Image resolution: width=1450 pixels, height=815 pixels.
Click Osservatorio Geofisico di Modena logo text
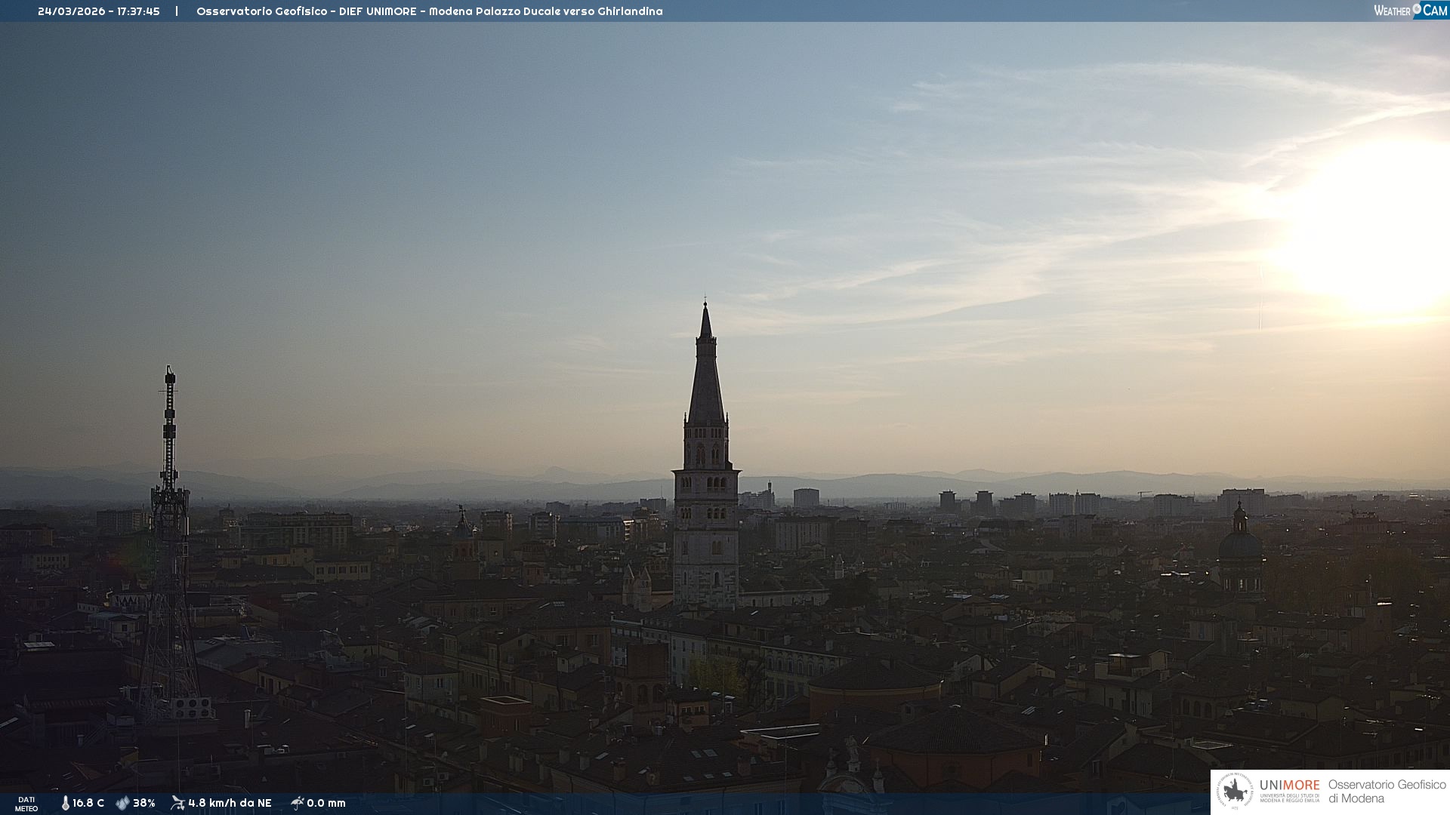(x=1387, y=792)
